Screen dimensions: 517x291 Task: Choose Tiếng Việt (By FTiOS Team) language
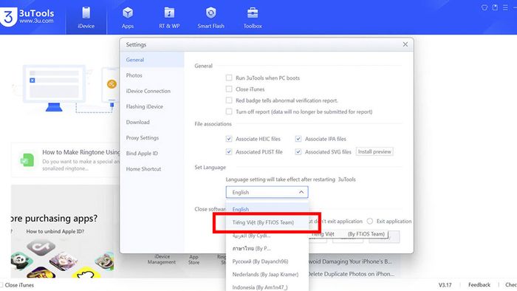click(267, 222)
